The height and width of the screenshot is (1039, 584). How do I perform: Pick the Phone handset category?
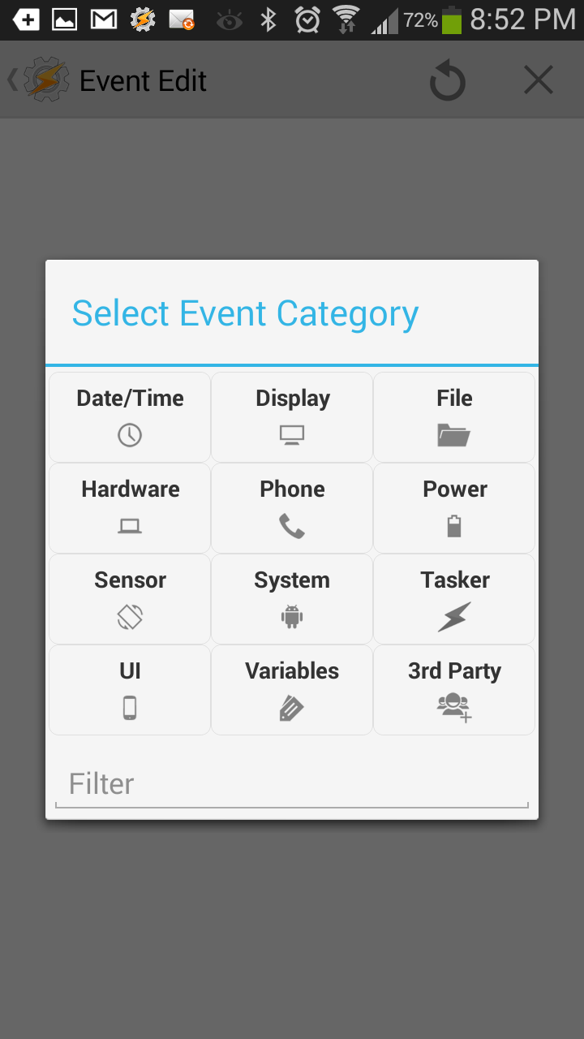[292, 508]
